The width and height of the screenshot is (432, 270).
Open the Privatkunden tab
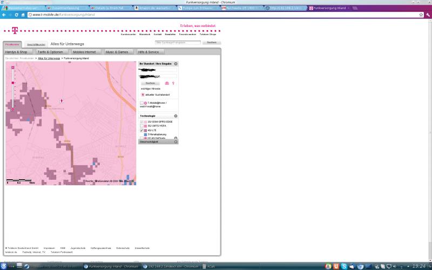click(x=12, y=44)
